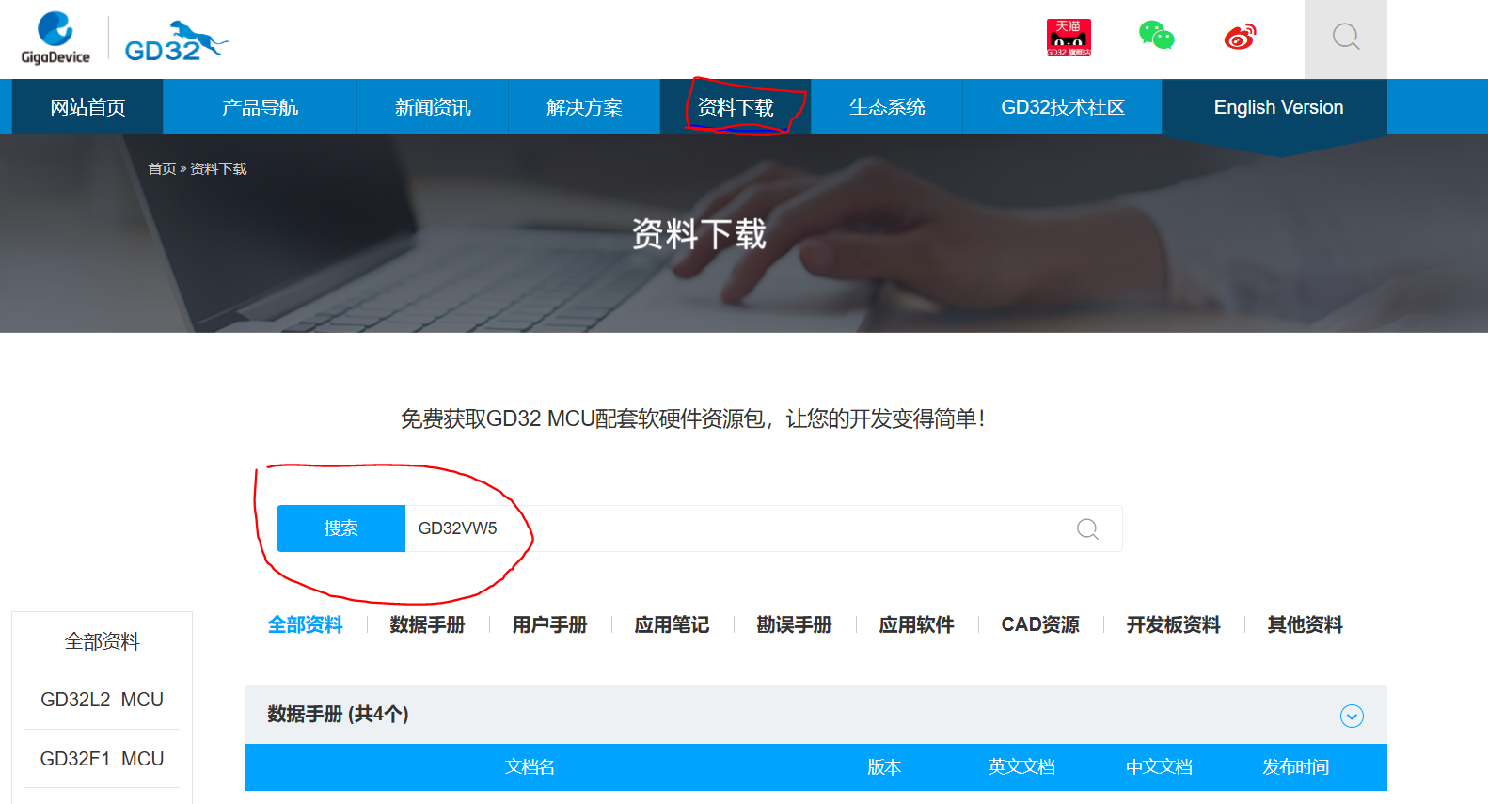Screen dimensions: 1488x804
Task: Switch to English Version
Action: coord(1277,107)
